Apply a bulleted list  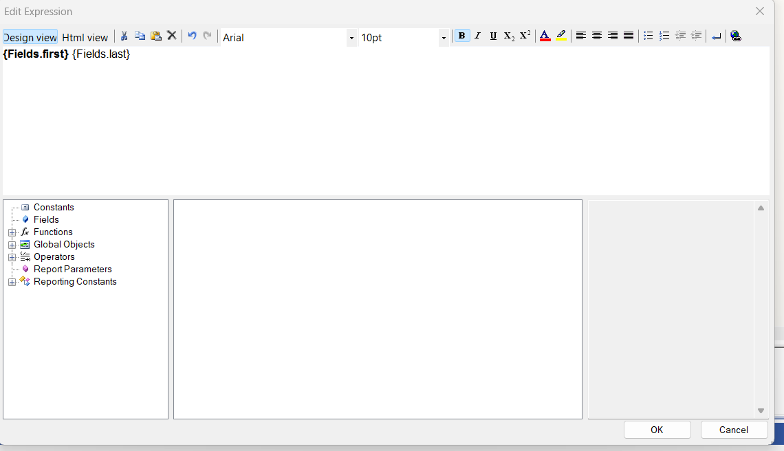point(648,36)
